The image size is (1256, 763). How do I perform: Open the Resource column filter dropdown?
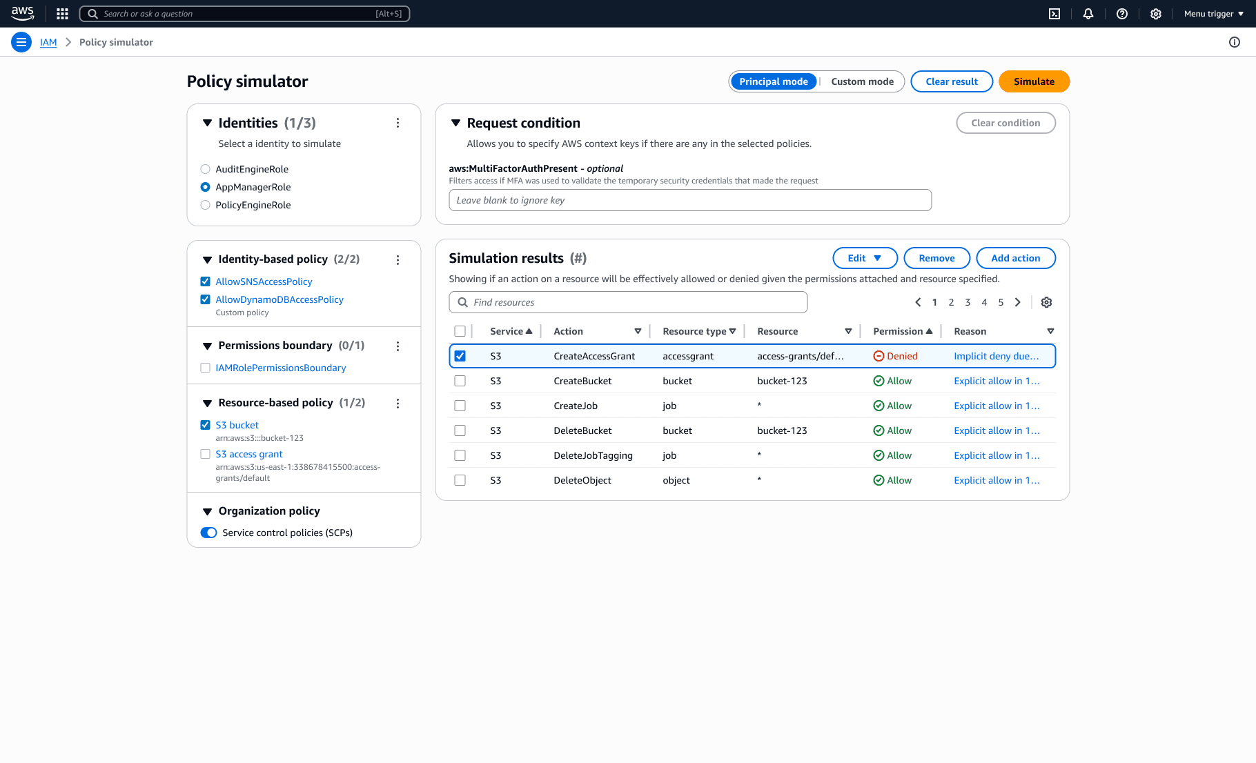click(x=848, y=331)
